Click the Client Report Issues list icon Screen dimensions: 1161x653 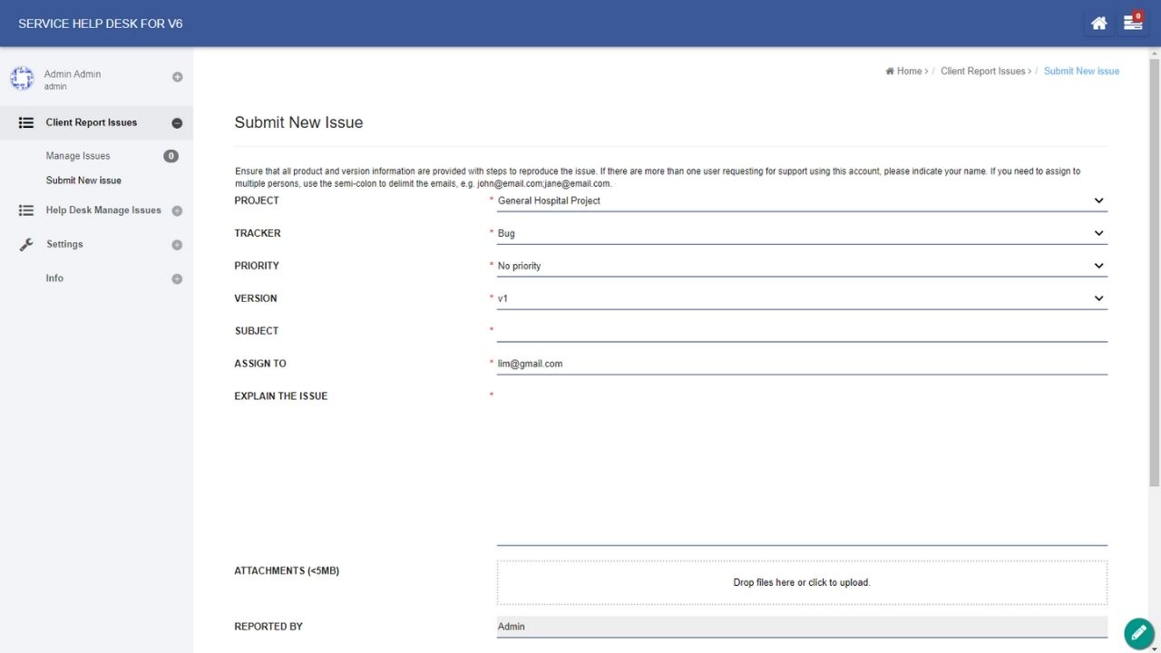(x=26, y=122)
